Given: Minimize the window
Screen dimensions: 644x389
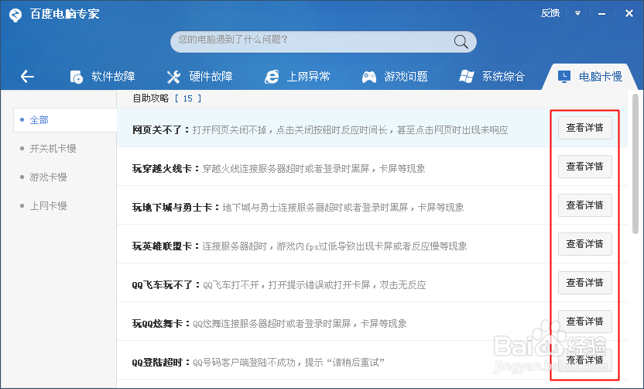Looking at the screenshot, I should (x=601, y=14).
